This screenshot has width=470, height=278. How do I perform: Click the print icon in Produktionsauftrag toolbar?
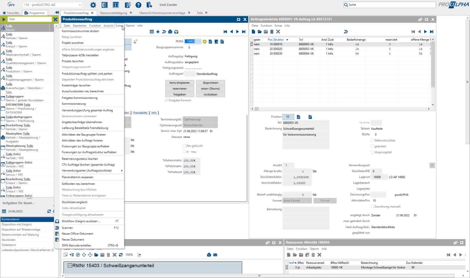[170, 32]
